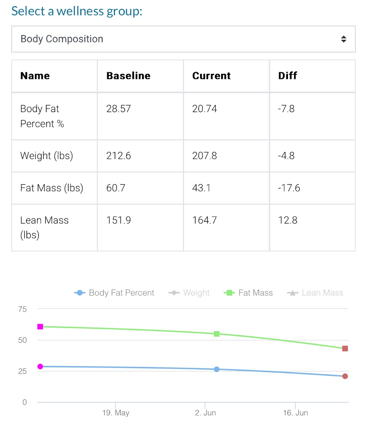Show the Weight series via legend
This screenshot has width=367, height=430.
(189, 293)
